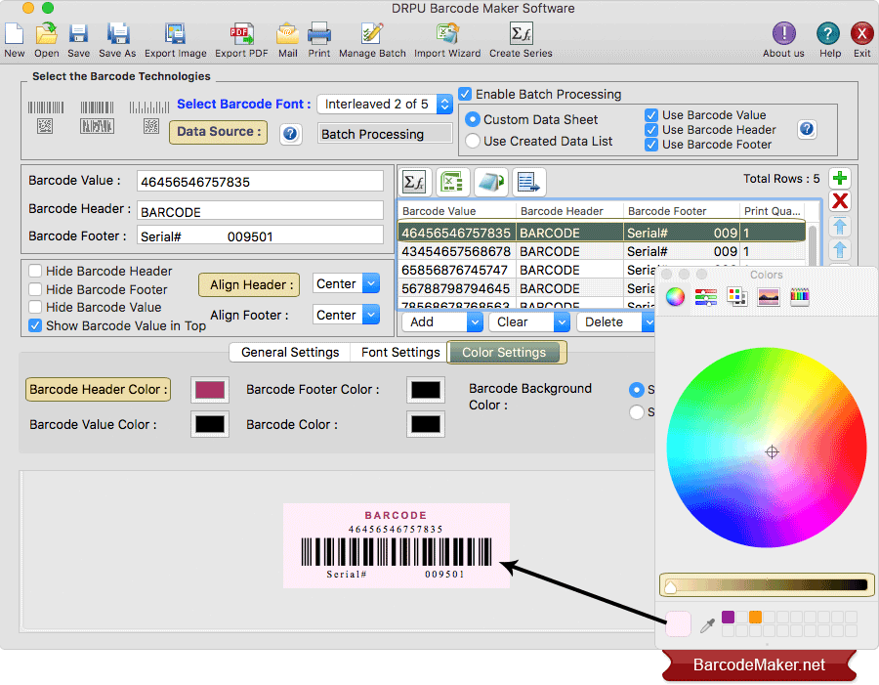Pick the purple saved color swatch
879x685 pixels.
point(729,618)
